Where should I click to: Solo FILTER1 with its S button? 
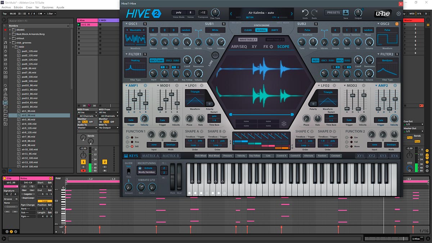tap(145, 54)
